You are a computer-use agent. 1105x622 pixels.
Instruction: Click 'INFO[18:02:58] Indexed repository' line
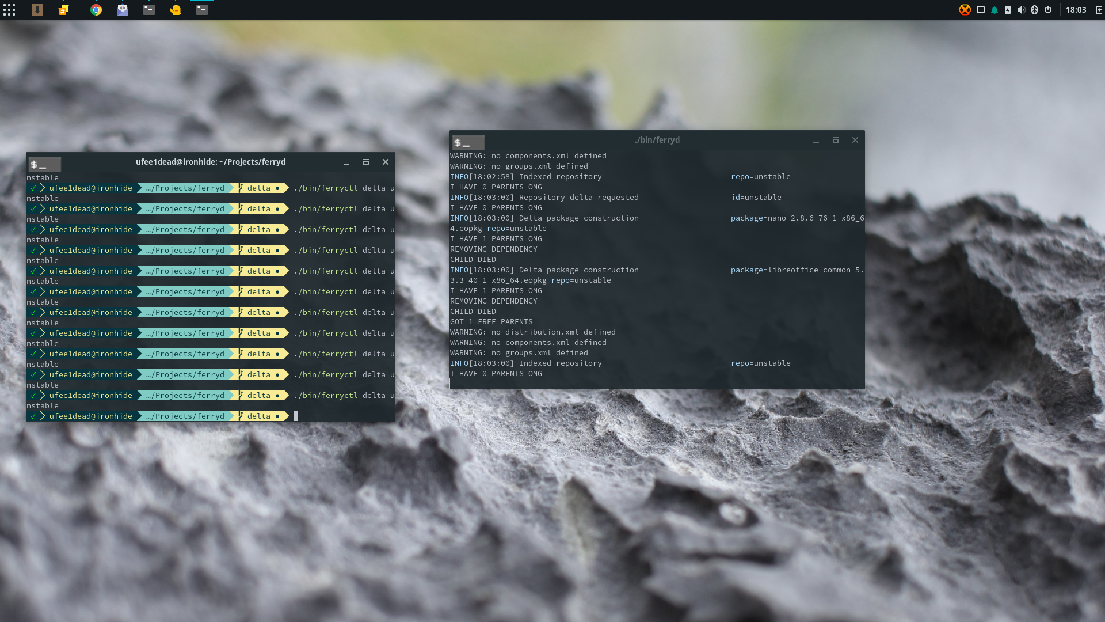526,176
